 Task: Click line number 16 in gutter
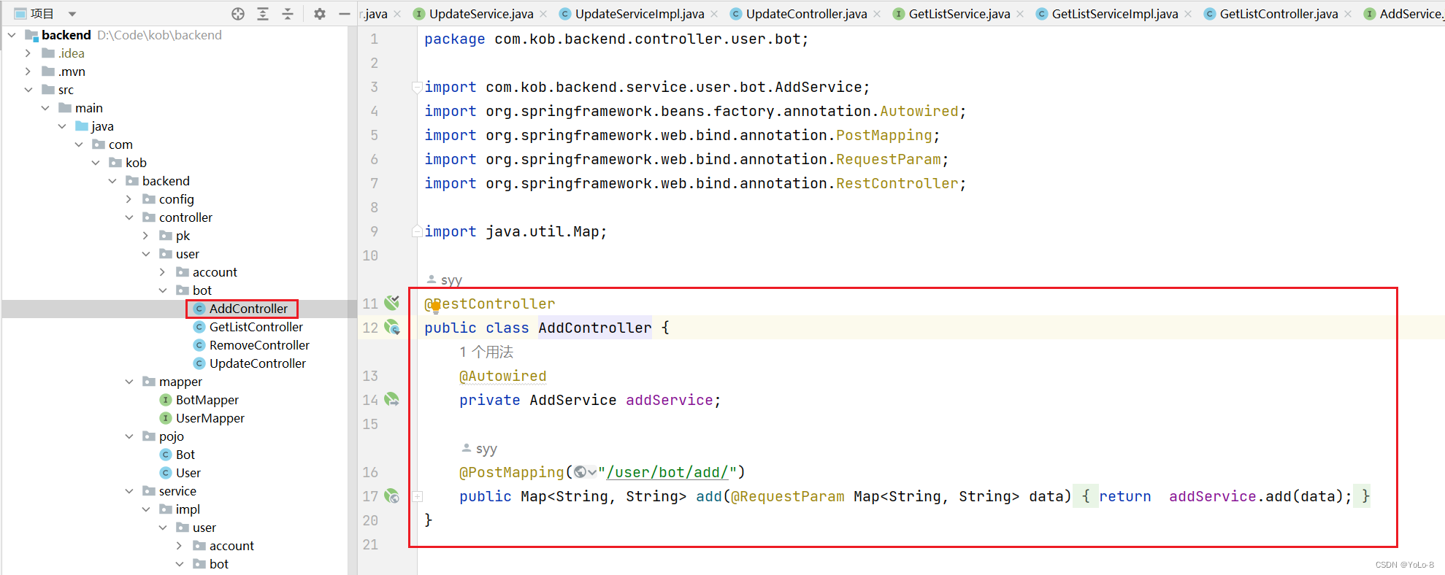tap(370, 472)
